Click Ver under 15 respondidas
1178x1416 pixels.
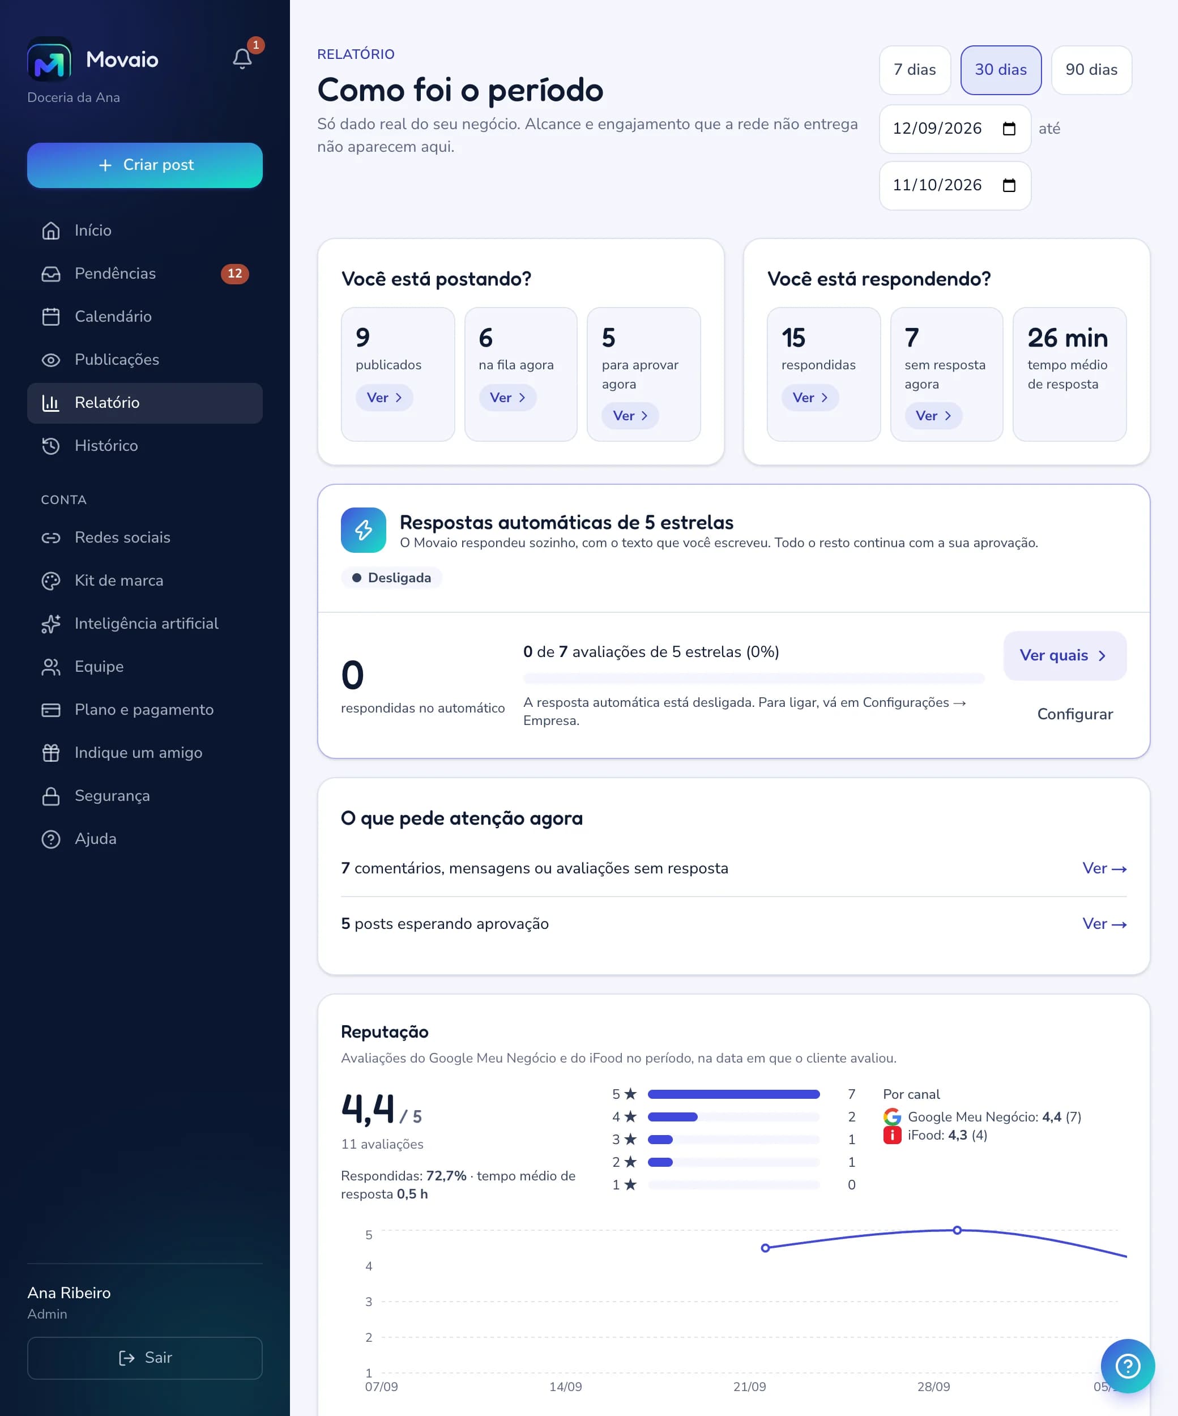[x=810, y=398]
